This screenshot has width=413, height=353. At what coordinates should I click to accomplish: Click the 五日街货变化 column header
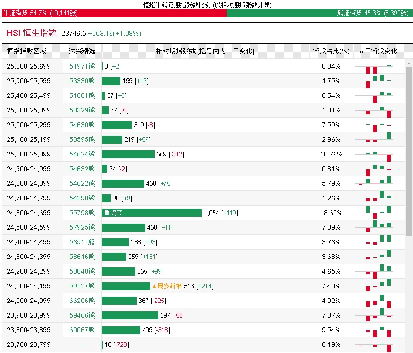(x=378, y=51)
